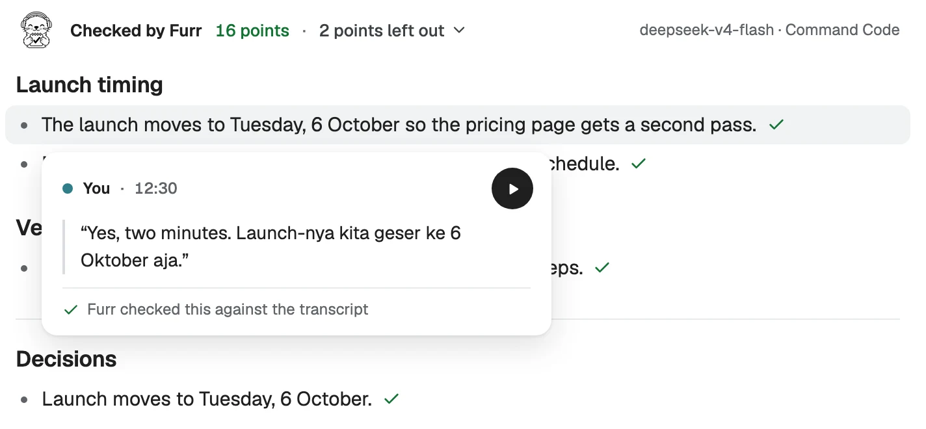Click the 12:30 timestamp in the popup

click(x=156, y=188)
